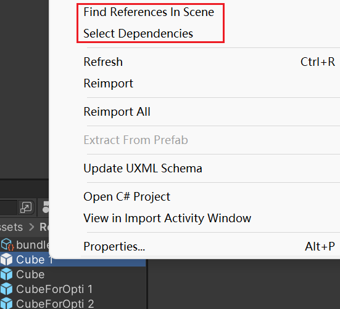The width and height of the screenshot is (340, 309).
Task: Click the bundle asset icon
Action: coord(7,244)
